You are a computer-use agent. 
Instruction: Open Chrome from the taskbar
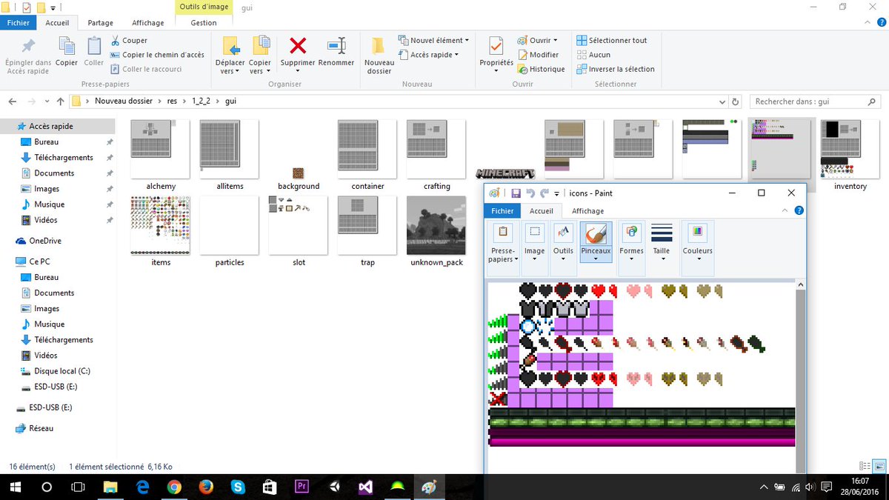point(173,487)
